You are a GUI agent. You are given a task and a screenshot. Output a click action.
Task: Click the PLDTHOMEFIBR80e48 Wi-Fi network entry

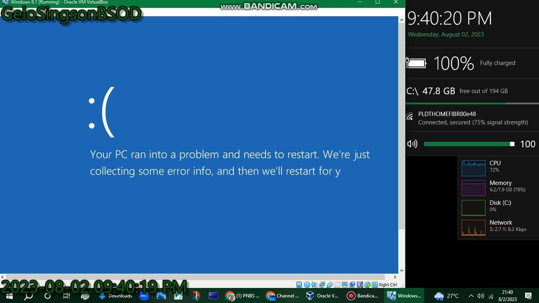coord(472,118)
